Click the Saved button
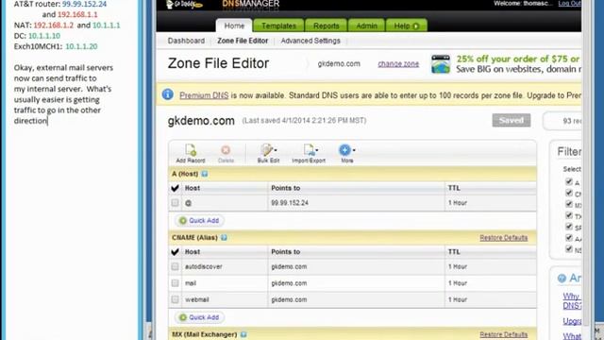Viewport: 604px width, 340px height. (x=512, y=120)
